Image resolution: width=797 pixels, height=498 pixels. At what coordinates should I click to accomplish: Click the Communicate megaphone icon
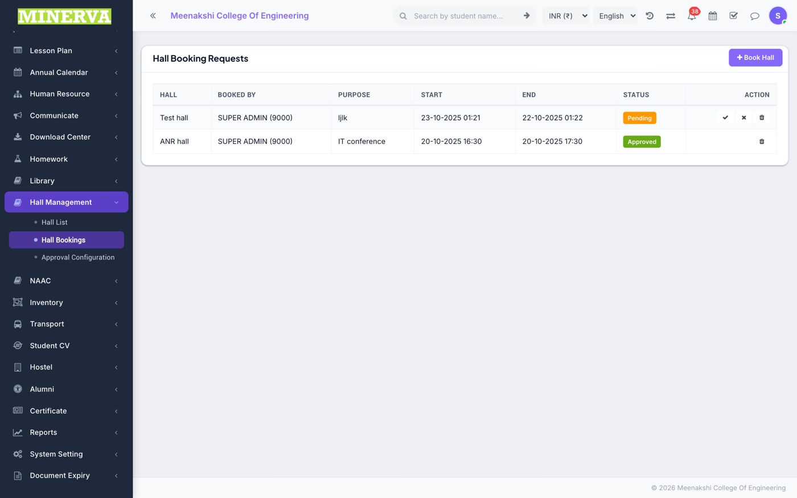point(18,116)
